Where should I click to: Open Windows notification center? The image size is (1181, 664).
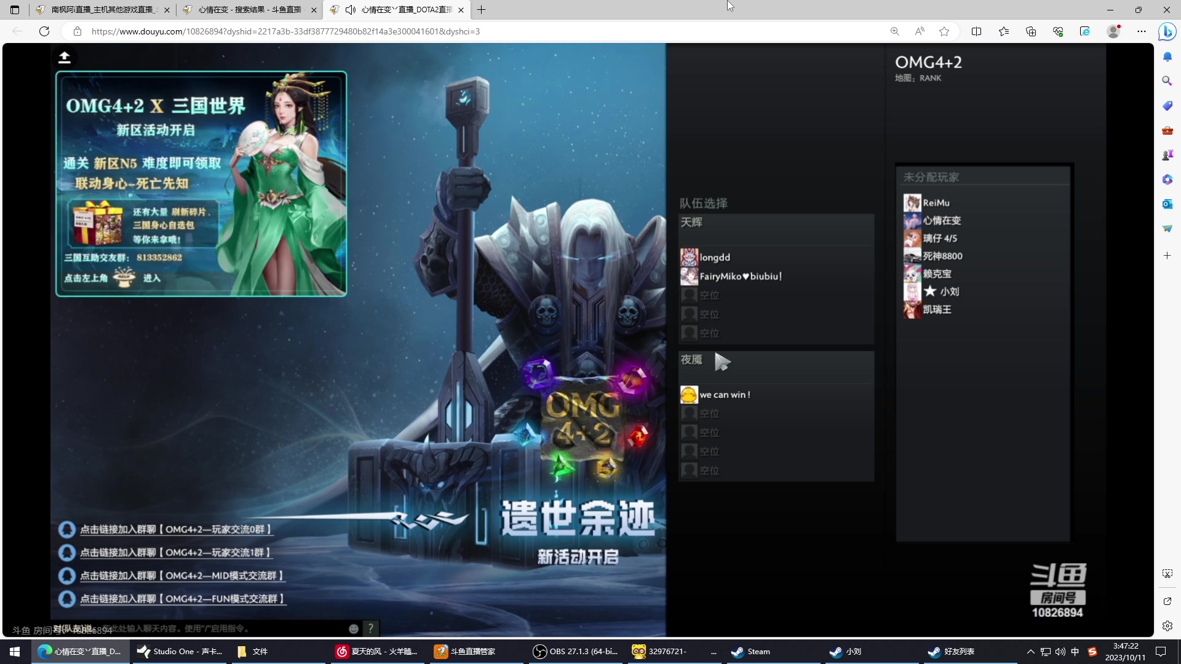(x=1161, y=652)
